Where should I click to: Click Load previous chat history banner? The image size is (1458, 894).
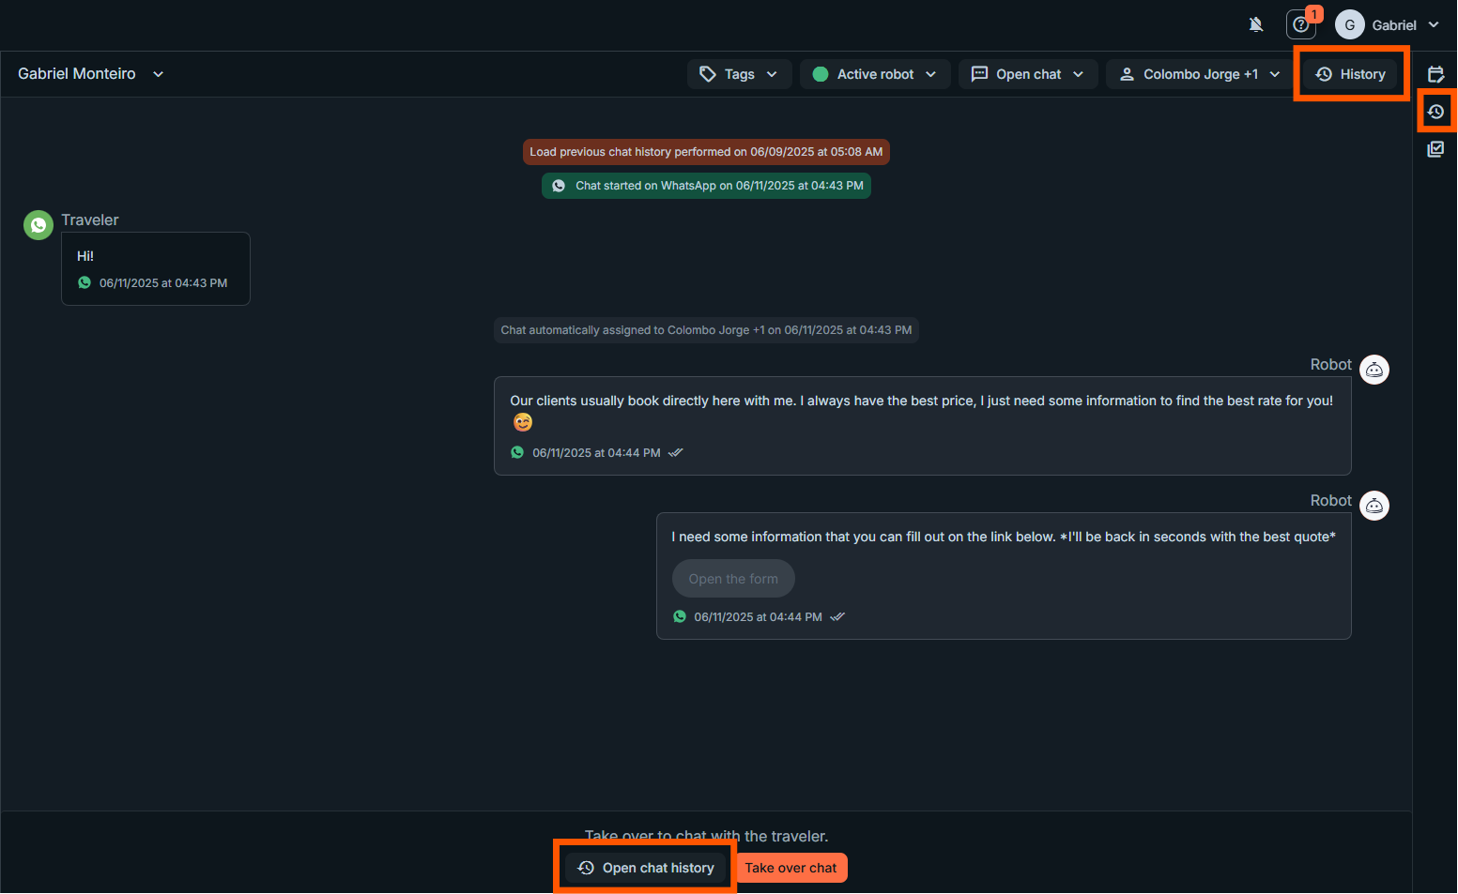point(706,152)
